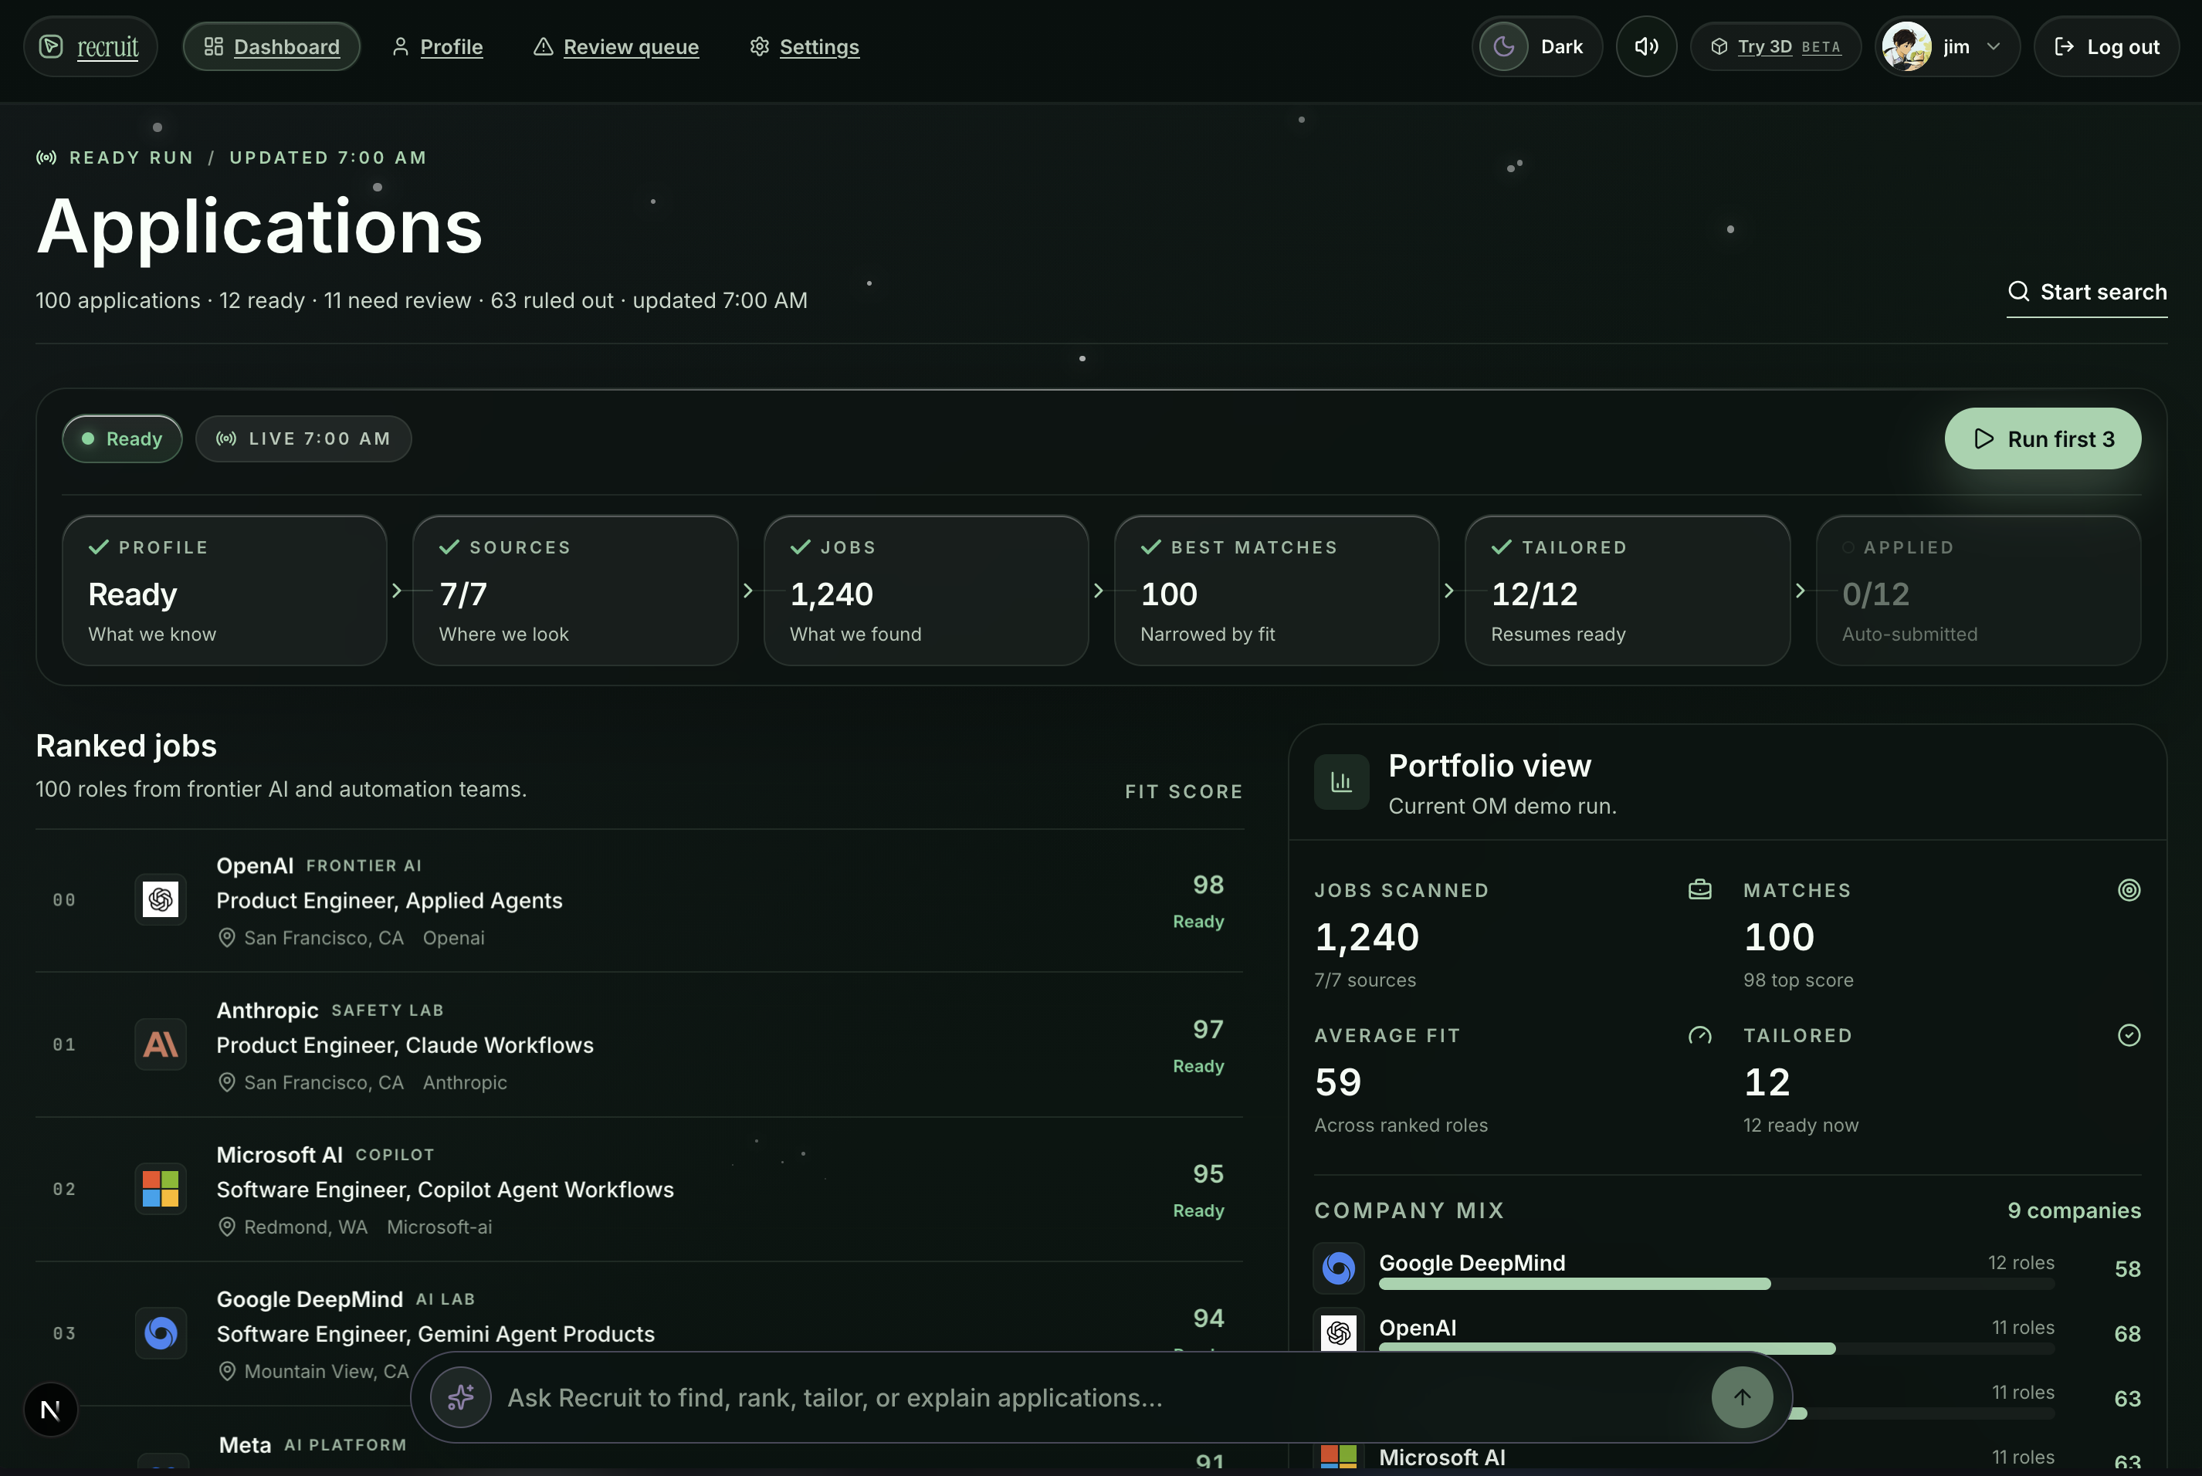Image resolution: width=2202 pixels, height=1476 pixels.
Task: Toggle the Ready status pill
Action: click(123, 438)
